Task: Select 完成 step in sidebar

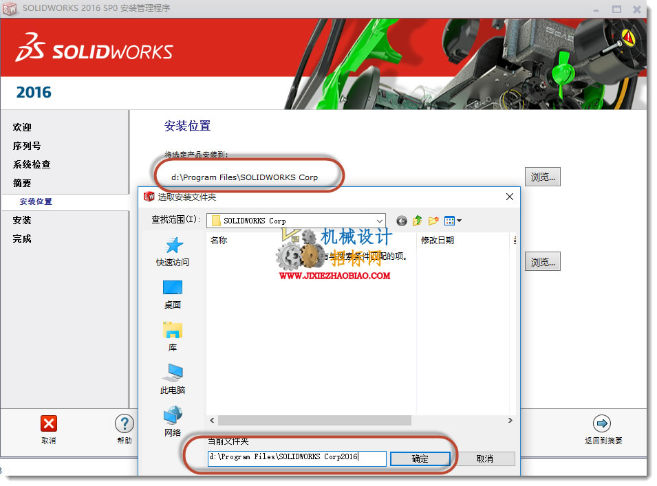Action: point(22,241)
